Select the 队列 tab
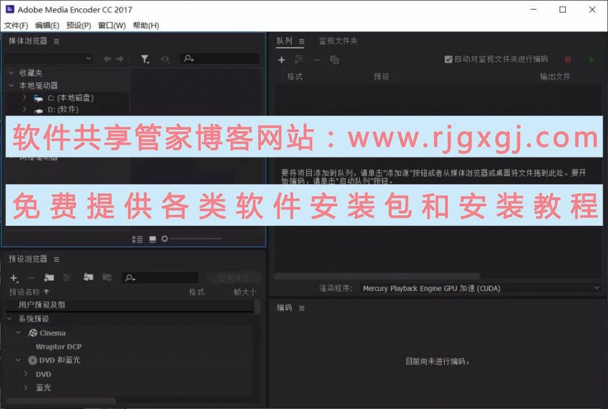Image resolution: width=608 pixels, height=409 pixels. pyautogui.click(x=284, y=41)
